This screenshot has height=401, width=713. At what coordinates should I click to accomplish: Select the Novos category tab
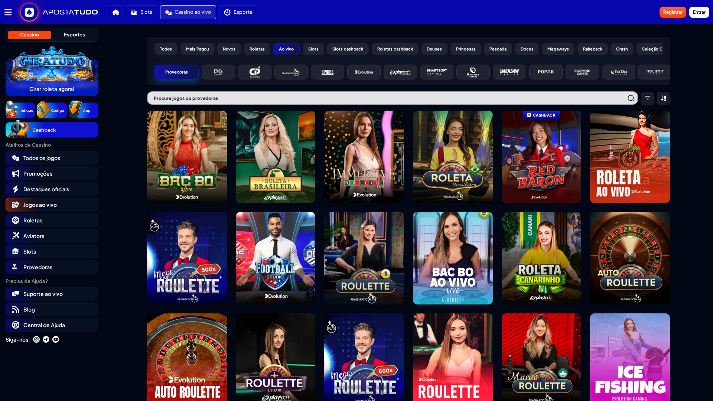click(x=229, y=49)
